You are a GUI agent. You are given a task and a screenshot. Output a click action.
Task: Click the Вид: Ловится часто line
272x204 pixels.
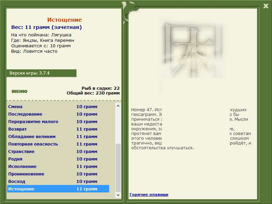click(x=34, y=51)
